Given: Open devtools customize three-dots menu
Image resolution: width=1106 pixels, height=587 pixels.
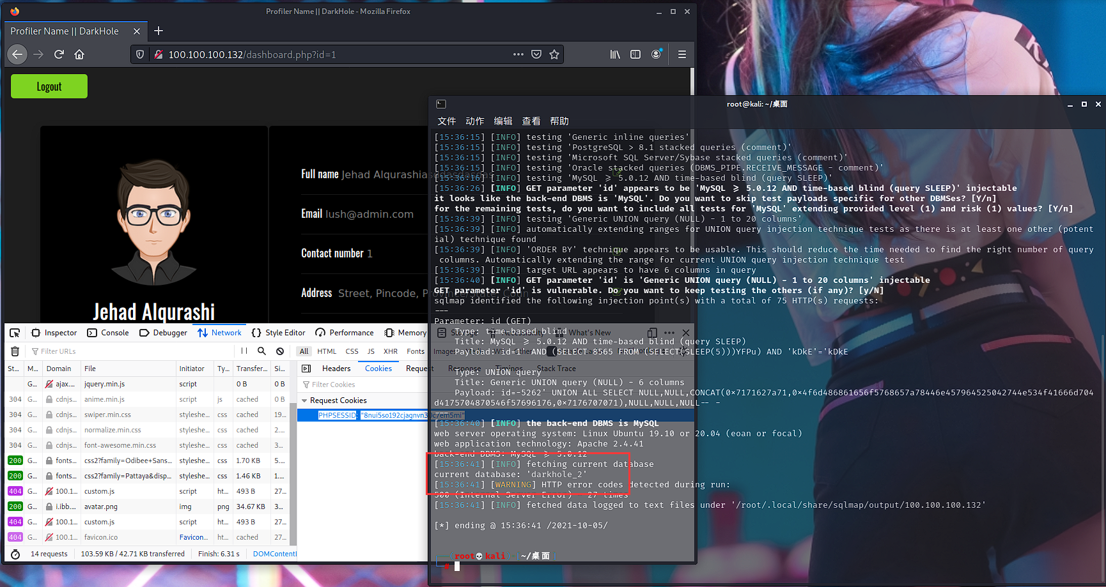Looking at the screenshot, I should coord(669,333).
